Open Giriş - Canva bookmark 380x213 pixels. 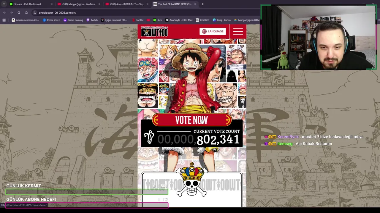[222, 20]
